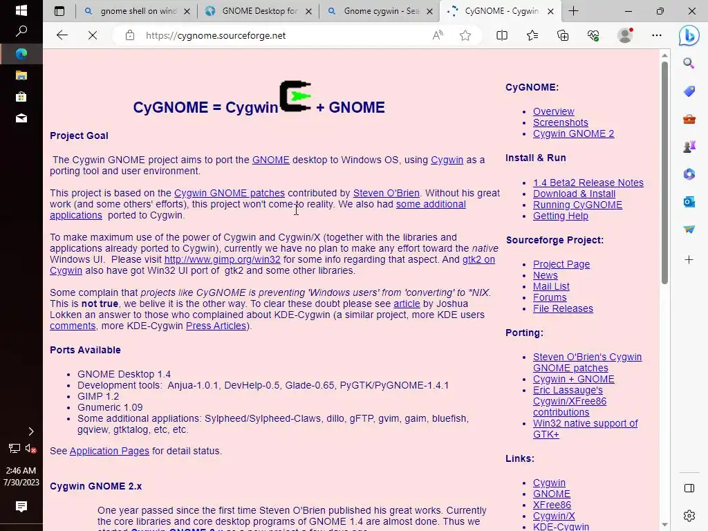Open Win32 native support of GTK+ link
Image resolution: width=708 pixels, height=531 pixels.
[585, 429]
